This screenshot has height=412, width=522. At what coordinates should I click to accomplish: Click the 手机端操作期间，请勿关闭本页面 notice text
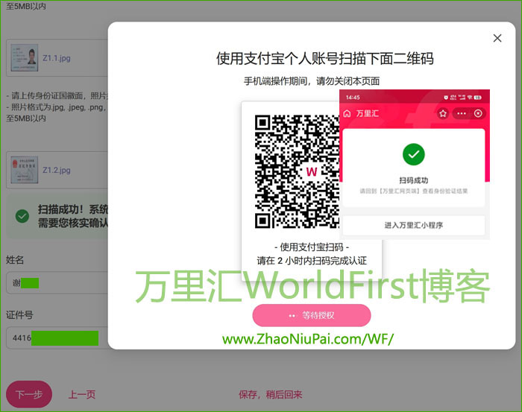pos(312,81)
